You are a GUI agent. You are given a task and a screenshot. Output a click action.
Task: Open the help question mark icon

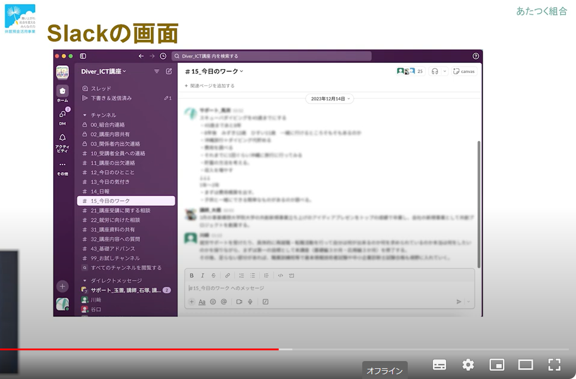click(x=476, y=56)
